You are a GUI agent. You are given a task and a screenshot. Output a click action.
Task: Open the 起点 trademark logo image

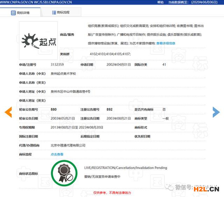[38, 40]
